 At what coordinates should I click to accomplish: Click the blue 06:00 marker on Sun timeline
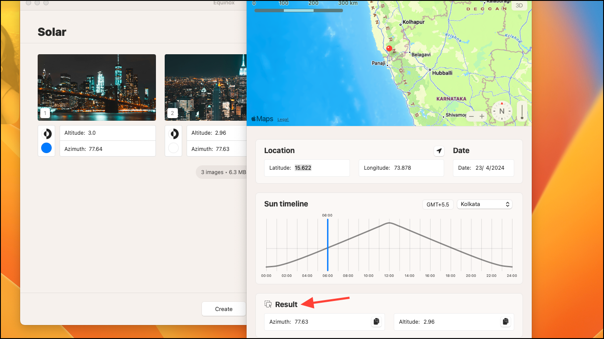pos(328,245)
